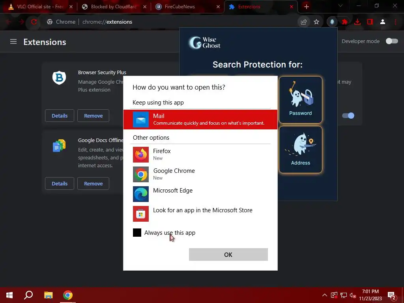Click the Microsoft Edge logo icon
The width and height of the screenshot is (404, 303).
[x=141, y=194]
